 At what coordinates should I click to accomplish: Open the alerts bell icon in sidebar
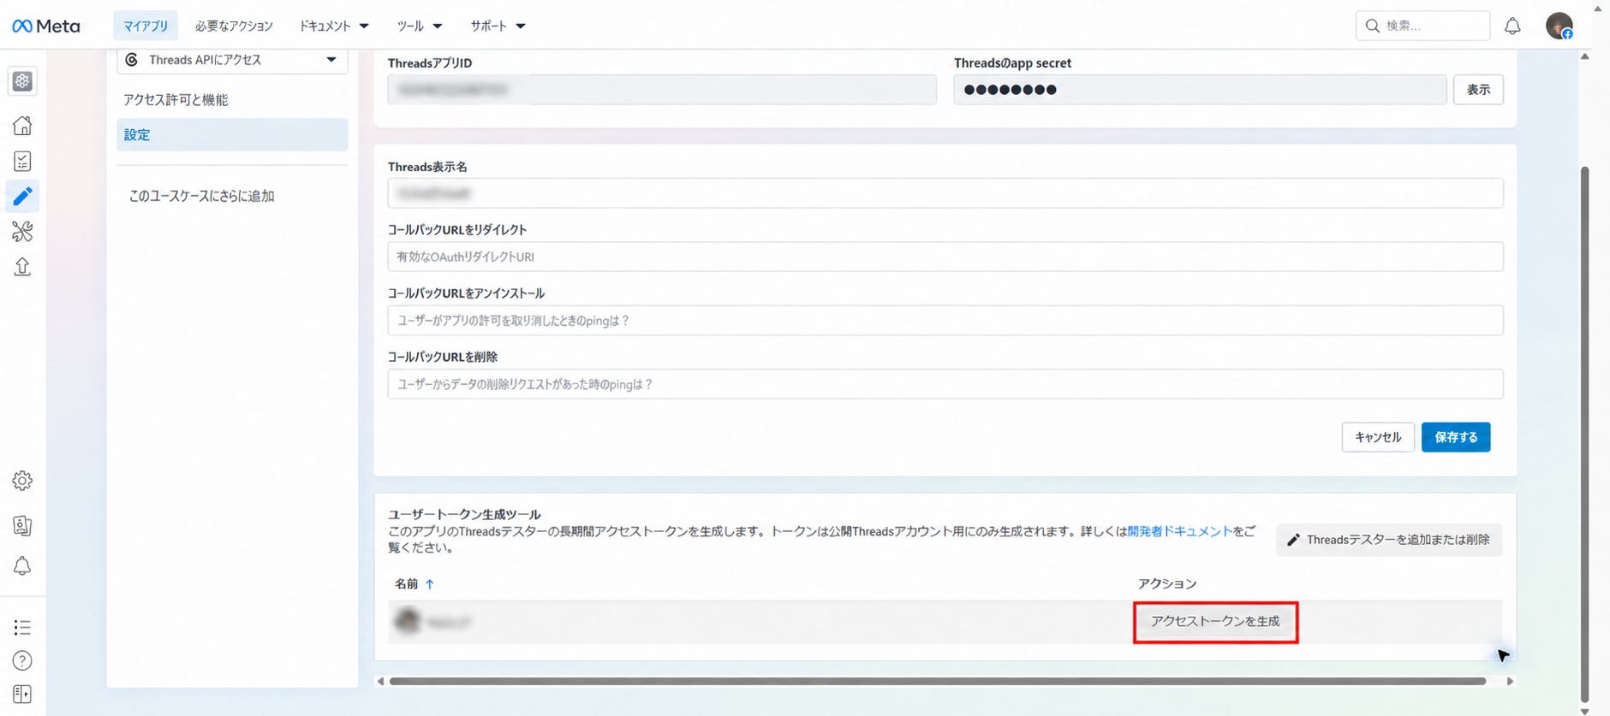[22, 566]
